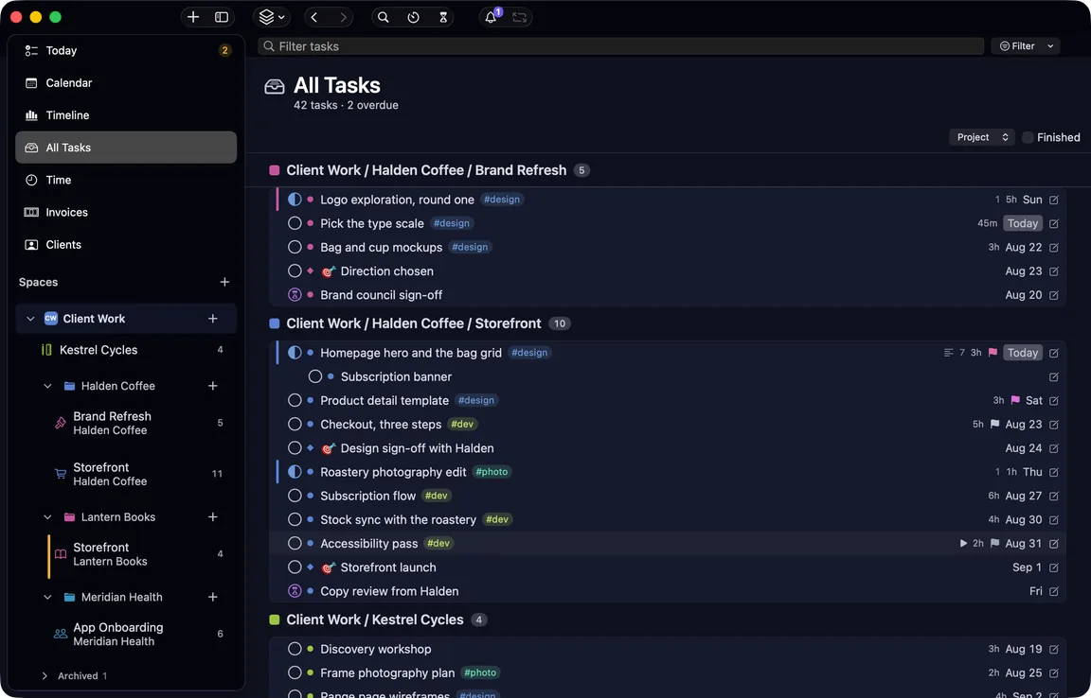
Task: Open the Project grouping selector
Action: point(982,137)
